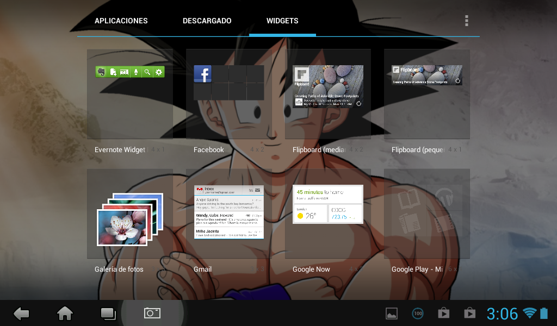Tap the search magnifier in Evernote widget
The width and height of the screenshot is (557, 326).
click(147, 72)
